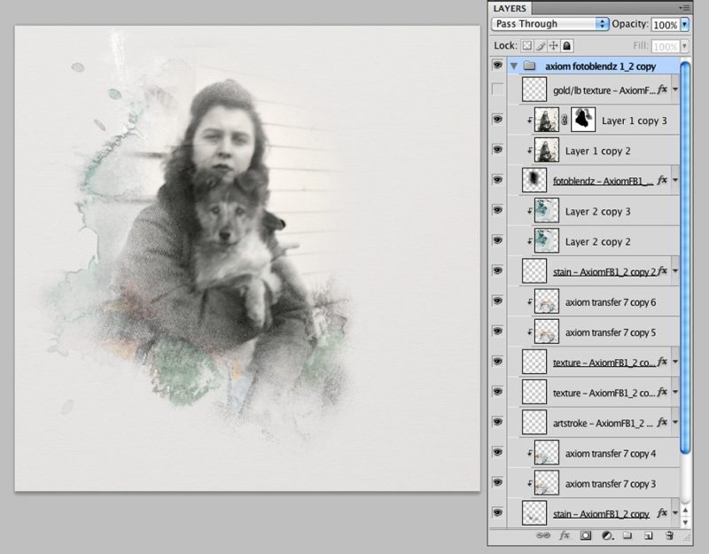The image size is (709, 554).
Task: Show the hidden gold/lb texture layer
Action: point(498,90)
